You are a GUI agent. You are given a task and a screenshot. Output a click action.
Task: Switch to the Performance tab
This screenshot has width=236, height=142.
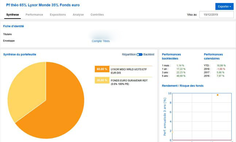pos(34,15)
